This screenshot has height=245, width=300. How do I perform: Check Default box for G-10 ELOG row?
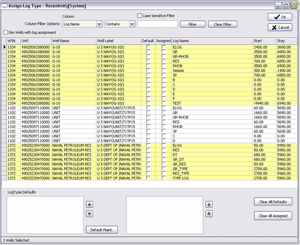pos(148,47)
